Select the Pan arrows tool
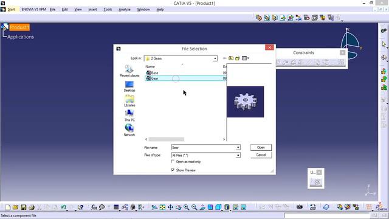Viewport: 389px width, 219px height. (170, 207)
